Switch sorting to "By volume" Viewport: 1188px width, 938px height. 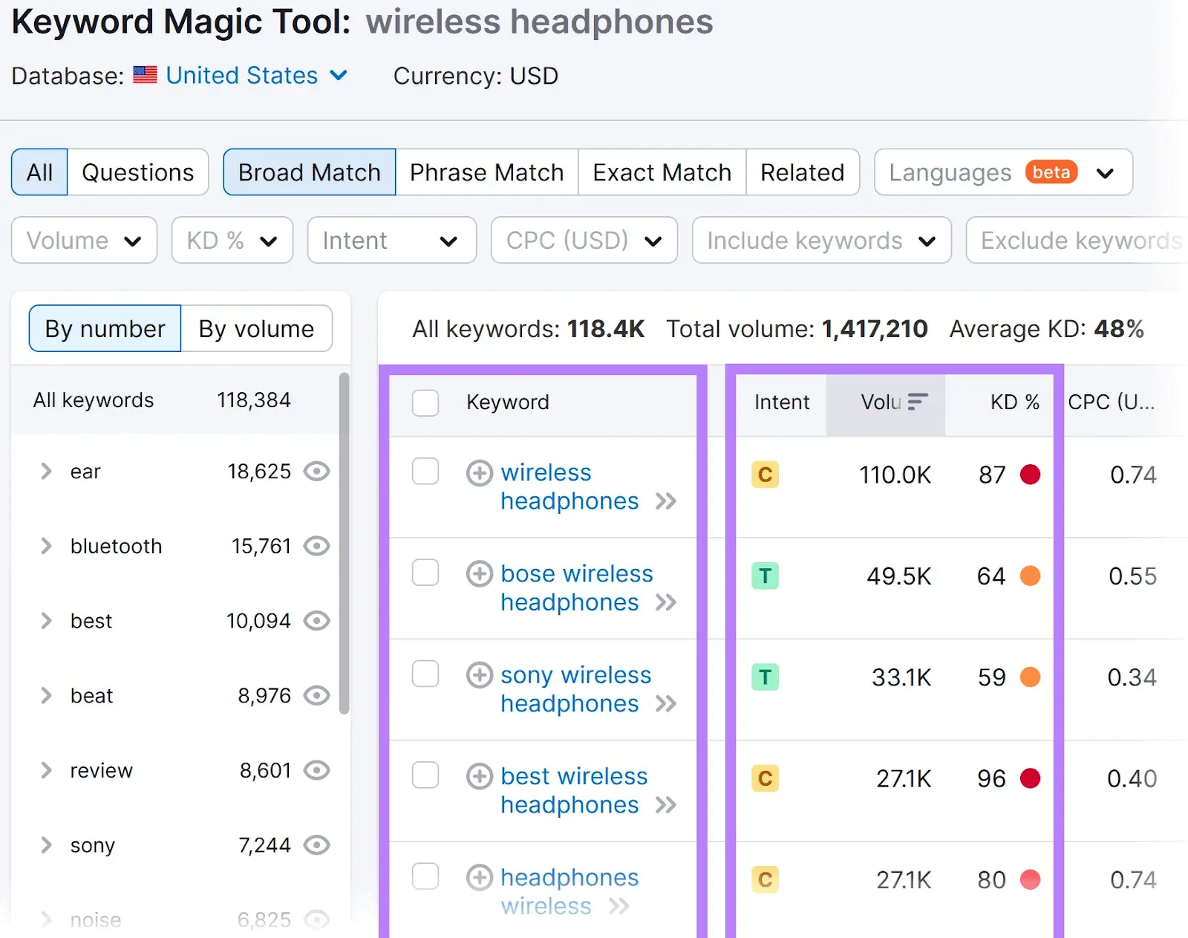coord(256,328)
